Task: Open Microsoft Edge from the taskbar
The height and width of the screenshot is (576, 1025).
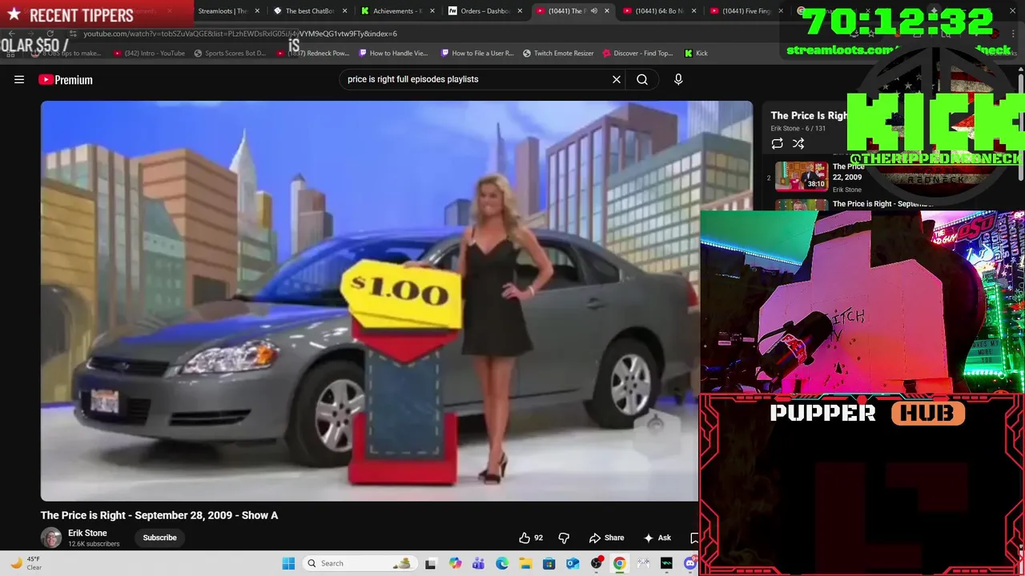Action: click(x=502, y=563)
